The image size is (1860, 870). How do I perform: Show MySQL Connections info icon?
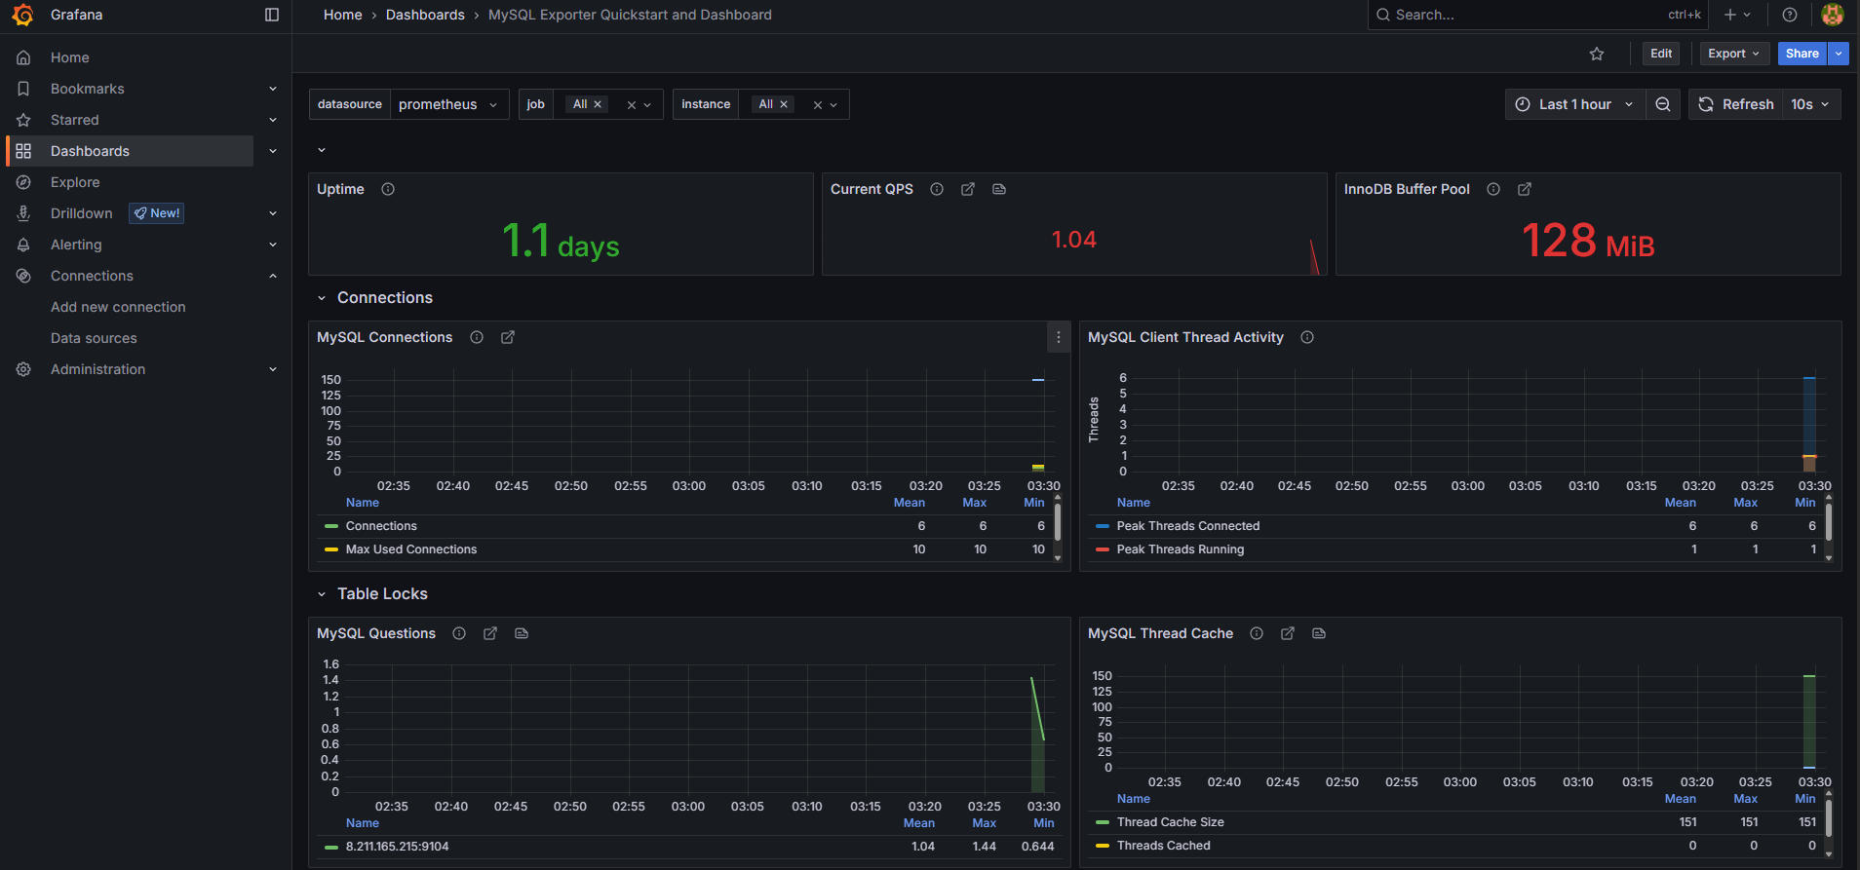(477, 337)
